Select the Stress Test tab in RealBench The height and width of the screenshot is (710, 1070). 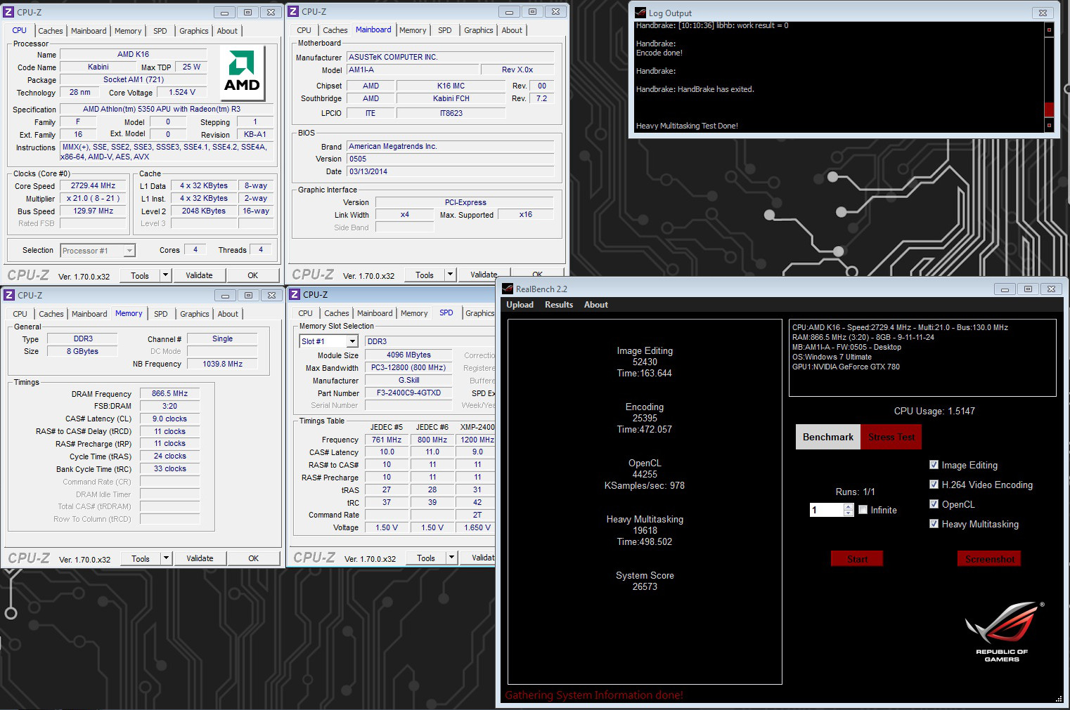pos(891,437)
